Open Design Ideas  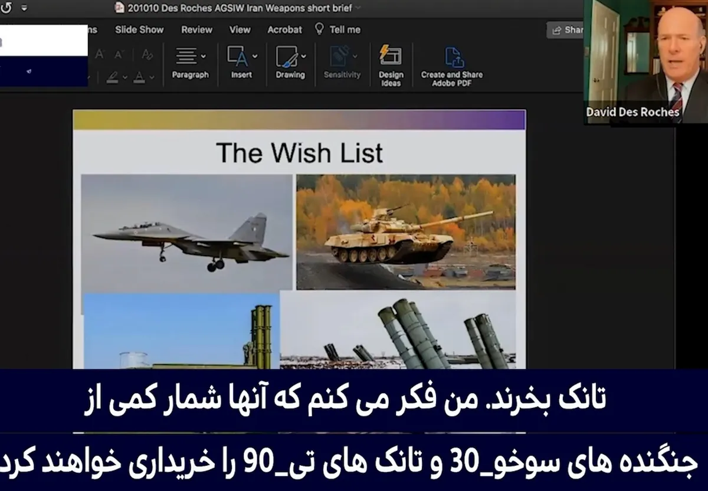(x=391, y=65)
